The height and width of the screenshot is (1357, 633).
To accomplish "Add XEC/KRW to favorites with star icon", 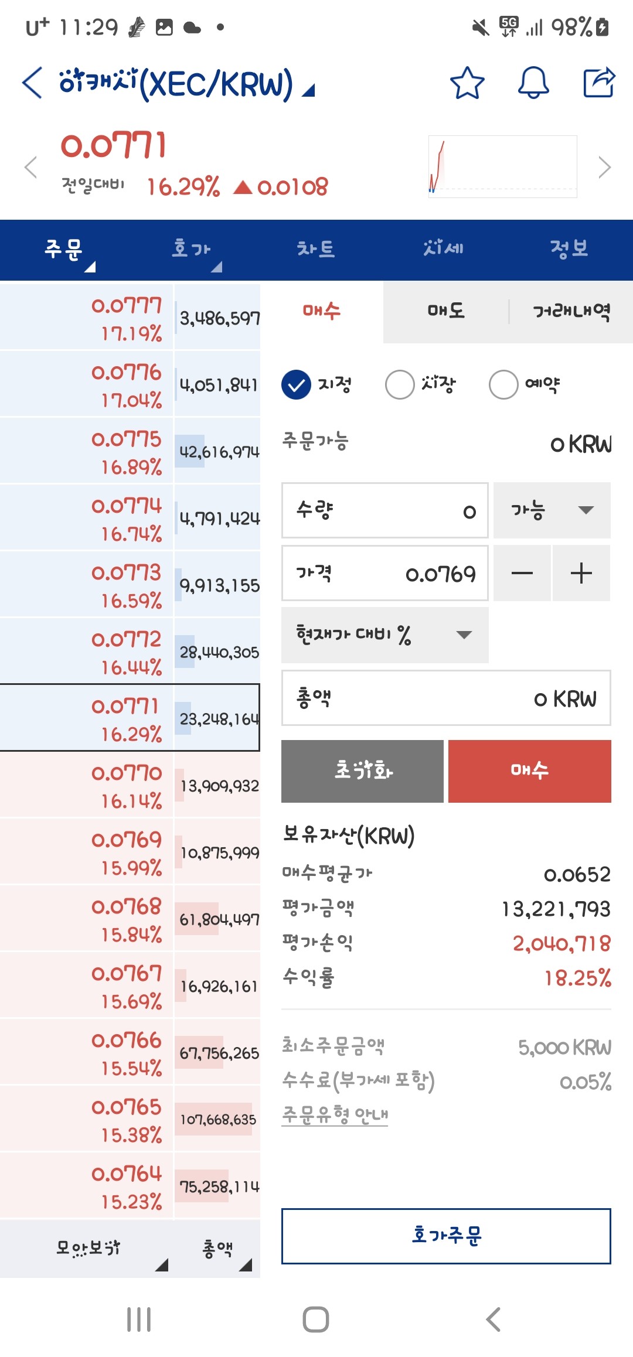I will click(467, 83).
